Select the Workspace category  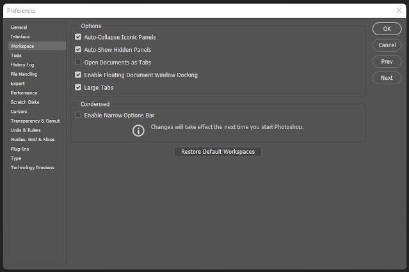coord(37,46)
